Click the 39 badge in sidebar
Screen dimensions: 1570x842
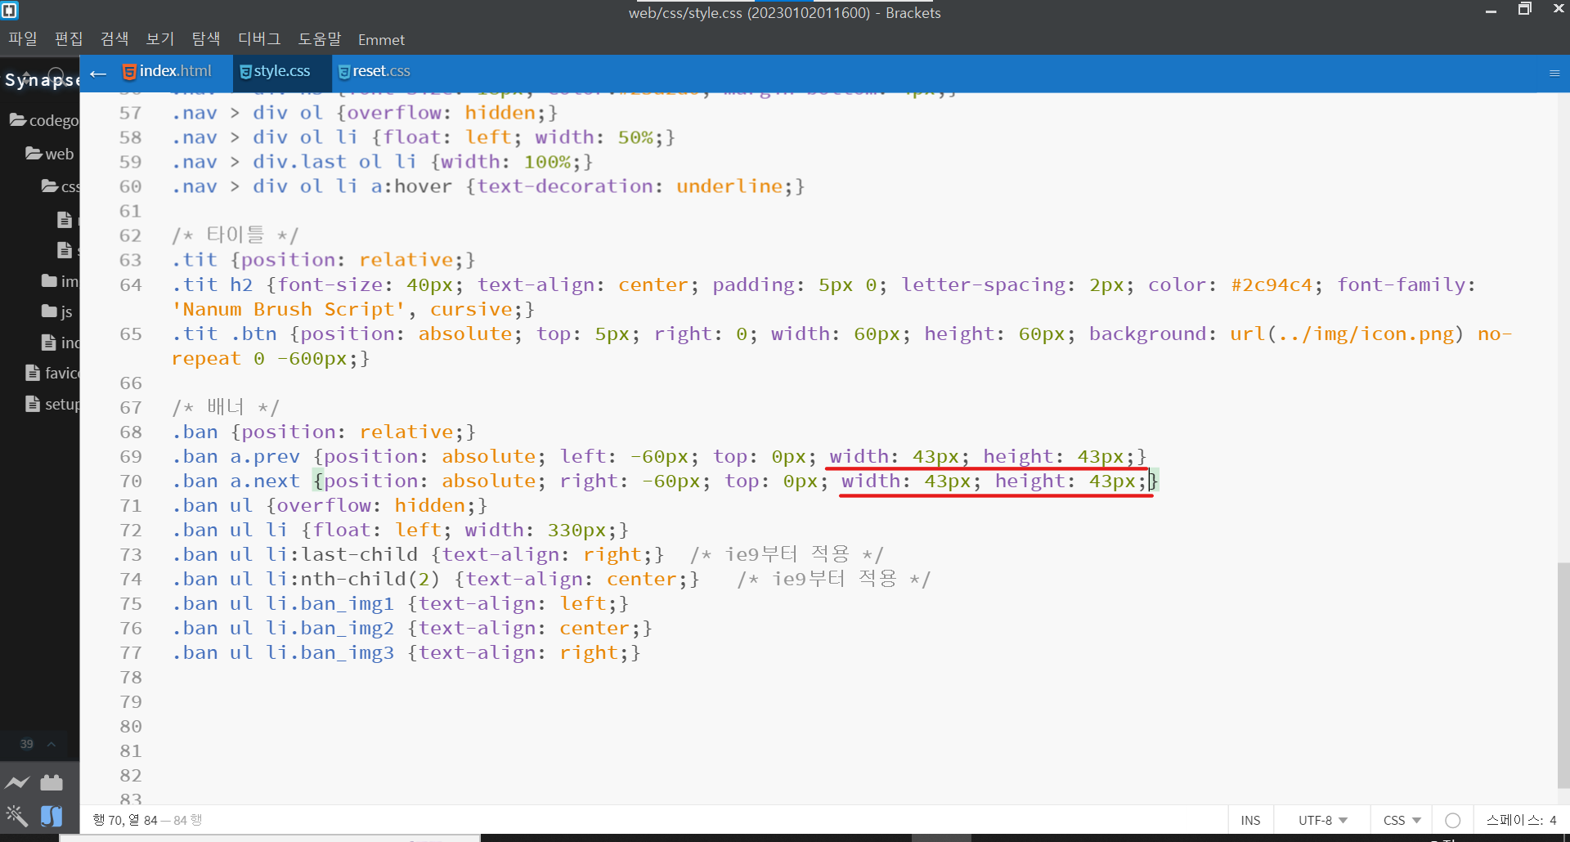(x=27, y=744)
